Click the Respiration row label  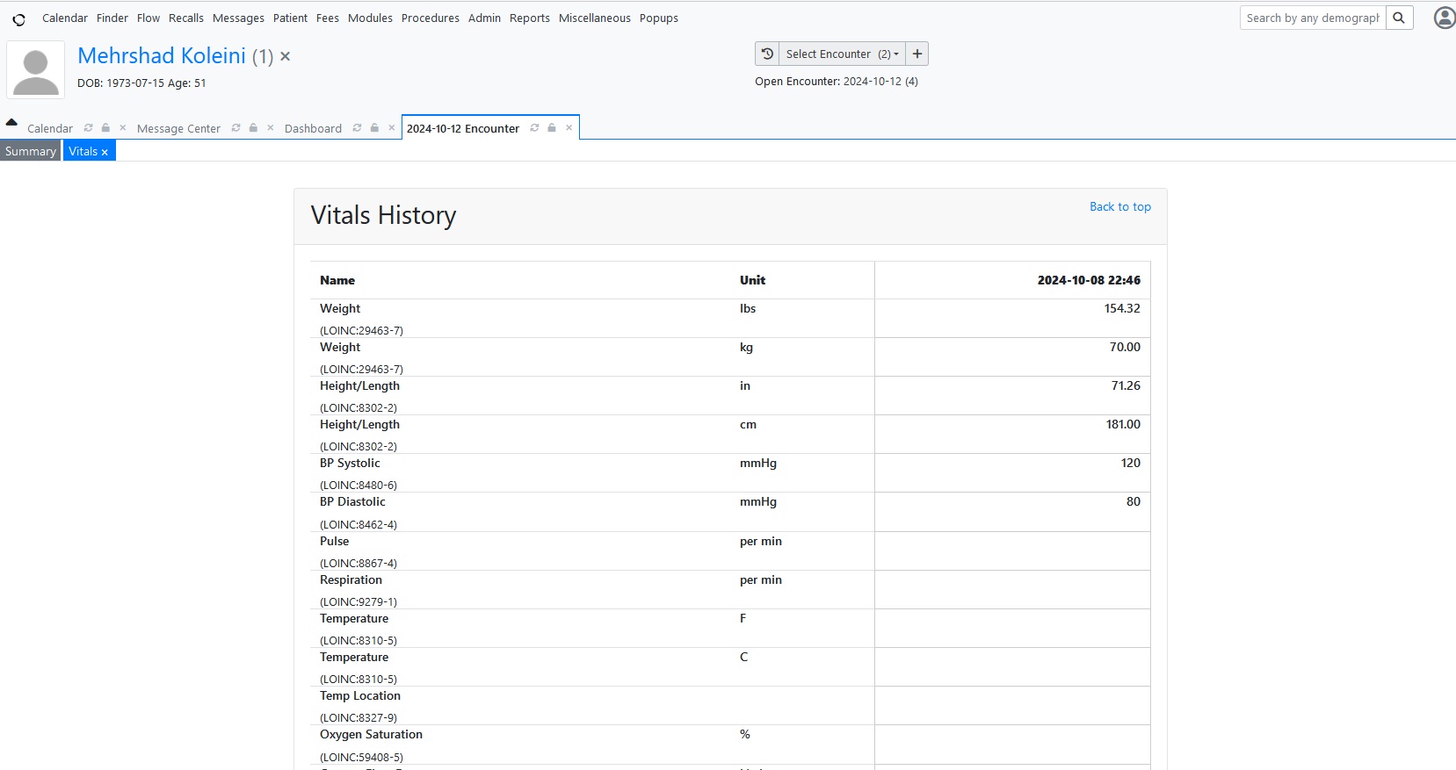click(x=351, y=579)
